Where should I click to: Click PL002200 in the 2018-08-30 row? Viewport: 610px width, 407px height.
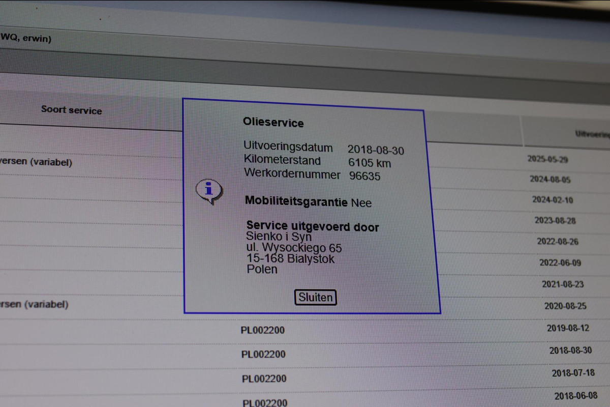[x=263, y=354]
